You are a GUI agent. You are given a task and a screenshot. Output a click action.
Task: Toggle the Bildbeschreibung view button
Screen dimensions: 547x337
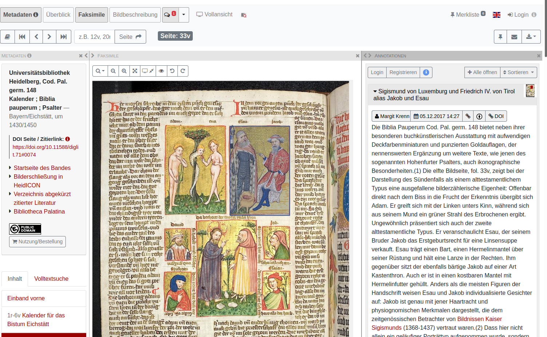(x=135, y=15)
